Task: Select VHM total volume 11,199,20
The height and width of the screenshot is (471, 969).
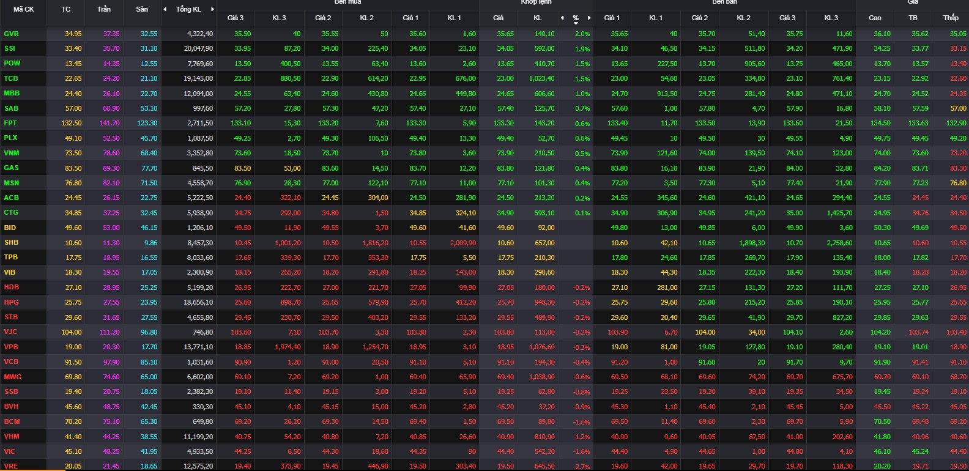Action: [198, 437]
